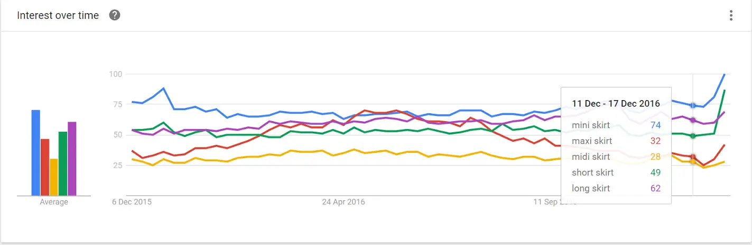Viewport: 752px width, 245px height.
Task: Click the tooltip date range heading
Action: [616, 103]
